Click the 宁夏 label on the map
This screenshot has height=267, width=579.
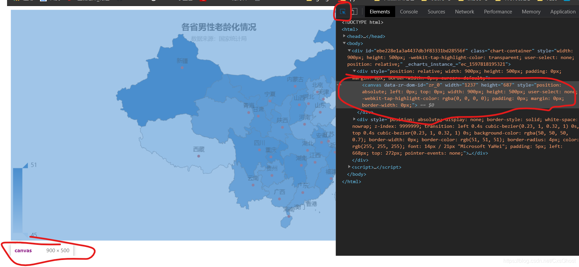270,94
